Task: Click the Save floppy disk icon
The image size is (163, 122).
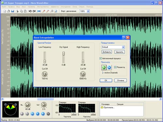Action: click(x=13, y=11)
